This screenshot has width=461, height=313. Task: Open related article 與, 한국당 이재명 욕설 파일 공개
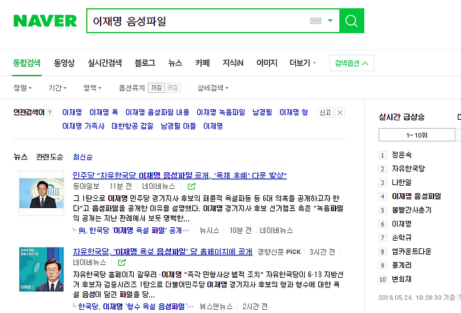coord(134,230)
